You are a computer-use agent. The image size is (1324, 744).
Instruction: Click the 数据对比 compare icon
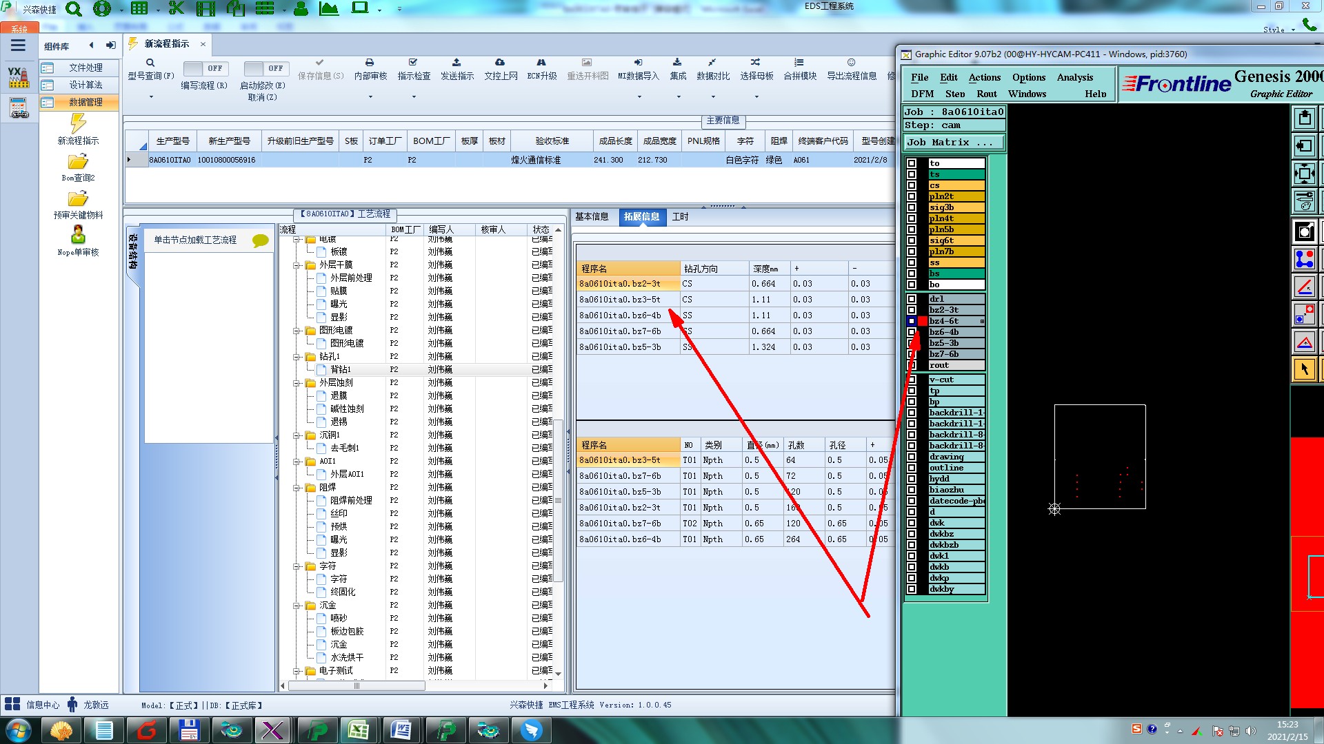712,63
